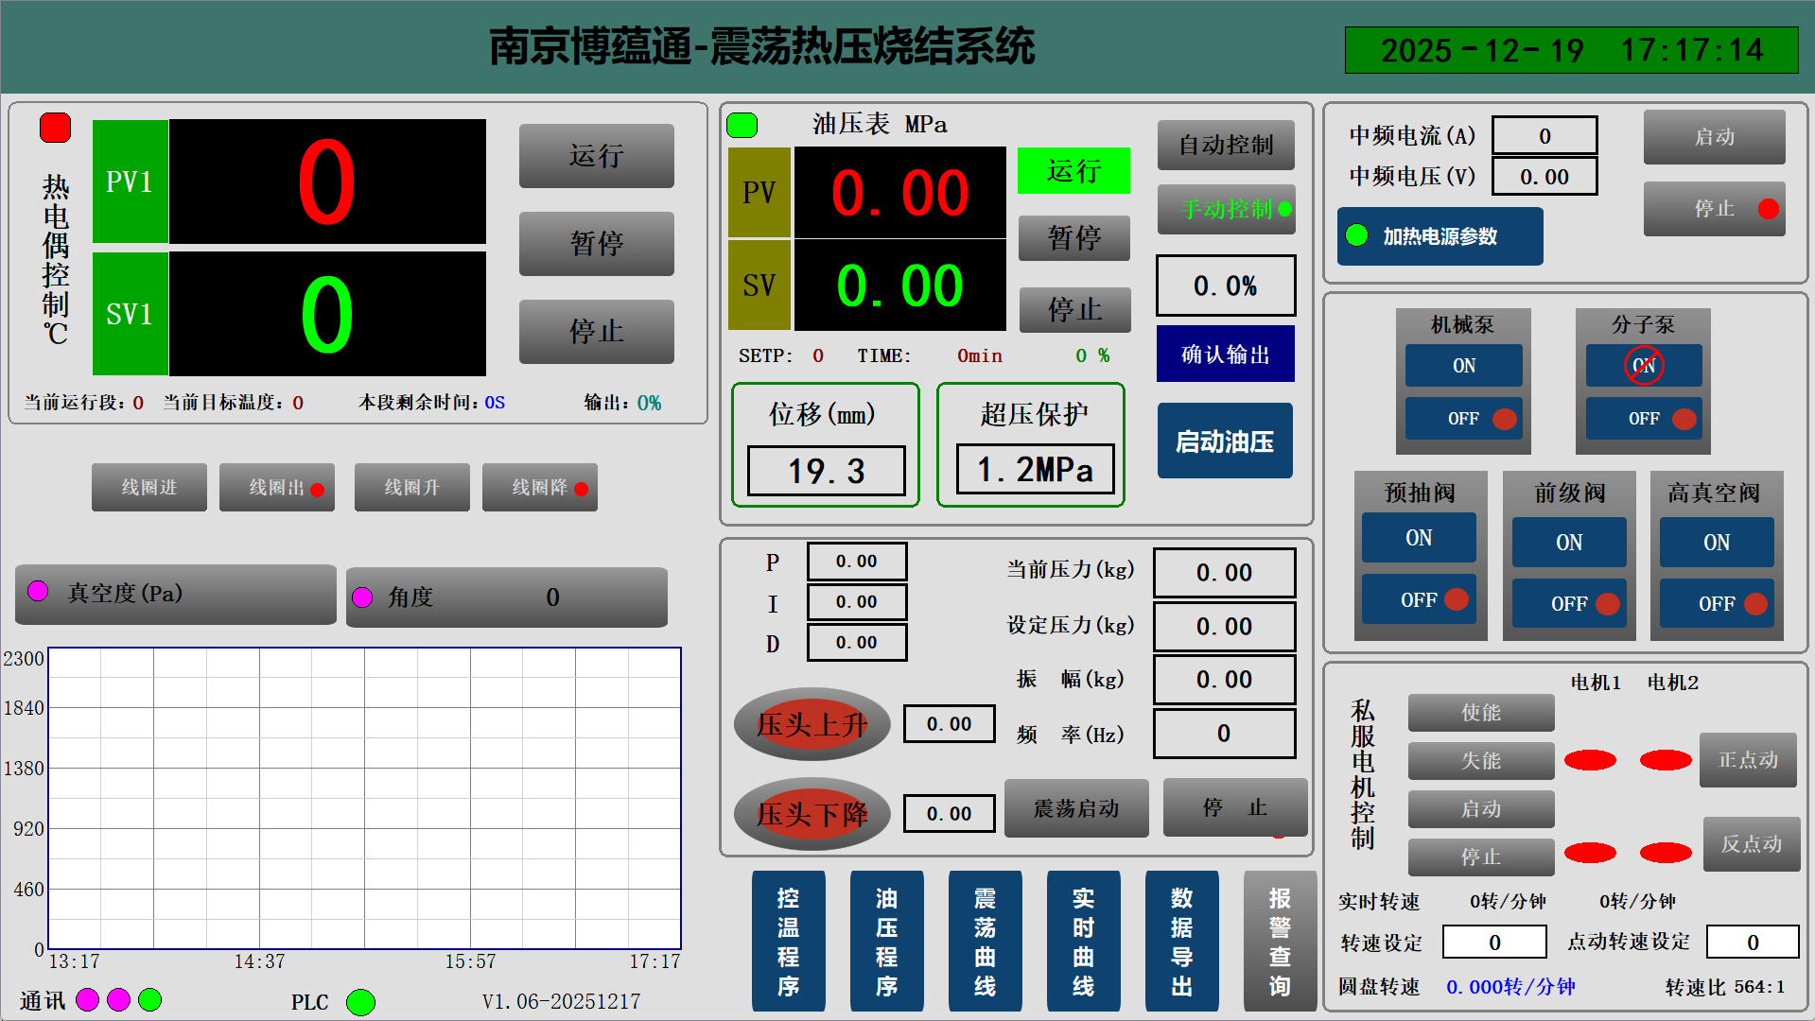Turn ON the 机械泵 mechanical pump
The height and width of the screenshot is (1021, 1815).
(1463, 366)
